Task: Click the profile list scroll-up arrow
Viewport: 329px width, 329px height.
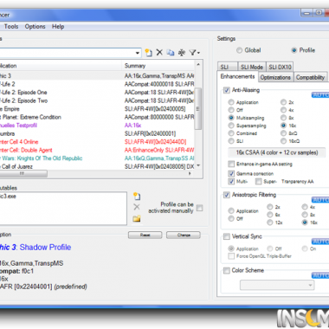Action: click(x=198, y=65)
